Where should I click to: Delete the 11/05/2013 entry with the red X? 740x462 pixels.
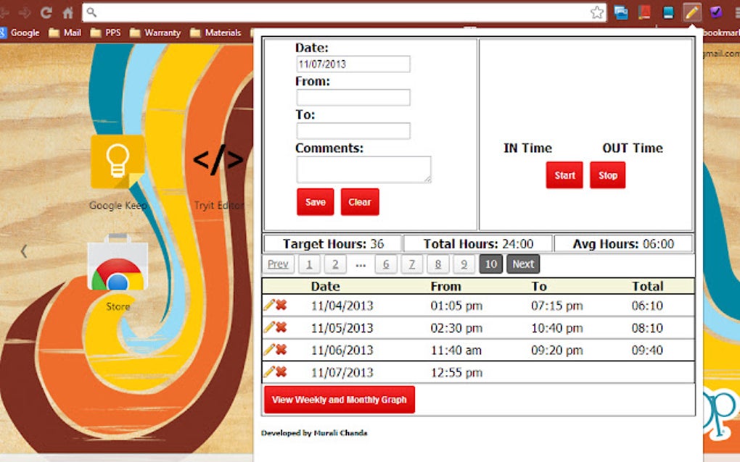281,327
